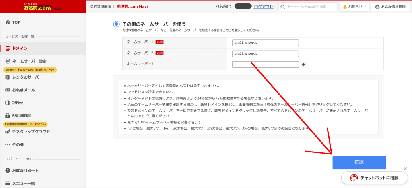Click the お客様サポート question mark icon
Viewport: 412px width, 188px height.
click(x=8, y=170)
